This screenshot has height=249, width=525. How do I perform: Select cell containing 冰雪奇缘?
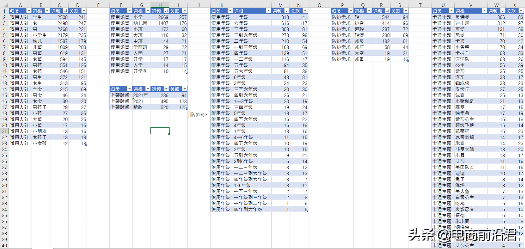tap(471, 137)
